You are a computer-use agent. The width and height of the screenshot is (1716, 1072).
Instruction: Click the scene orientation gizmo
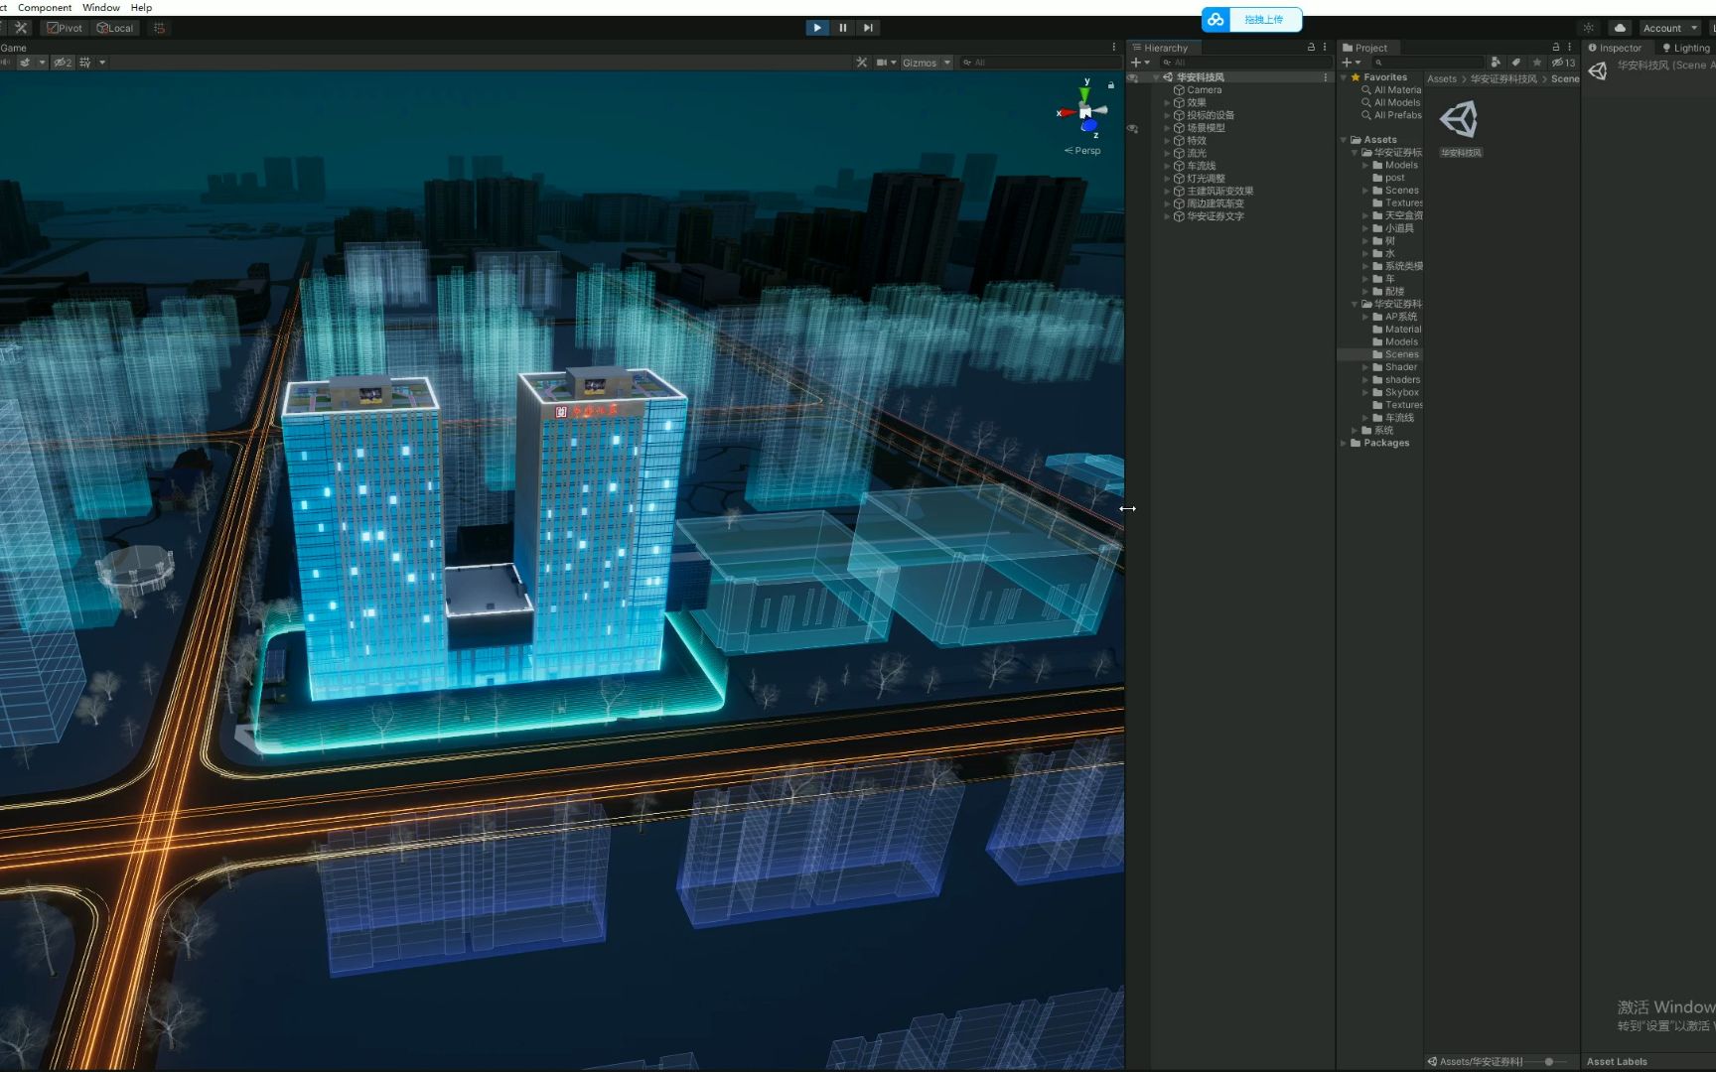click(x=1084, y=111)
